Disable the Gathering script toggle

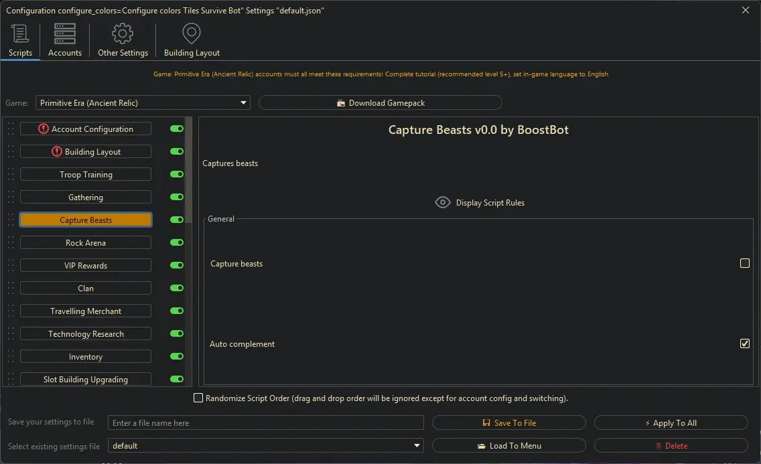tap(177, 197)
